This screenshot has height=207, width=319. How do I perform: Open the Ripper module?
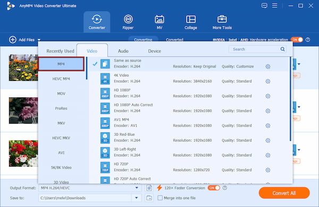tap(128, 22)
